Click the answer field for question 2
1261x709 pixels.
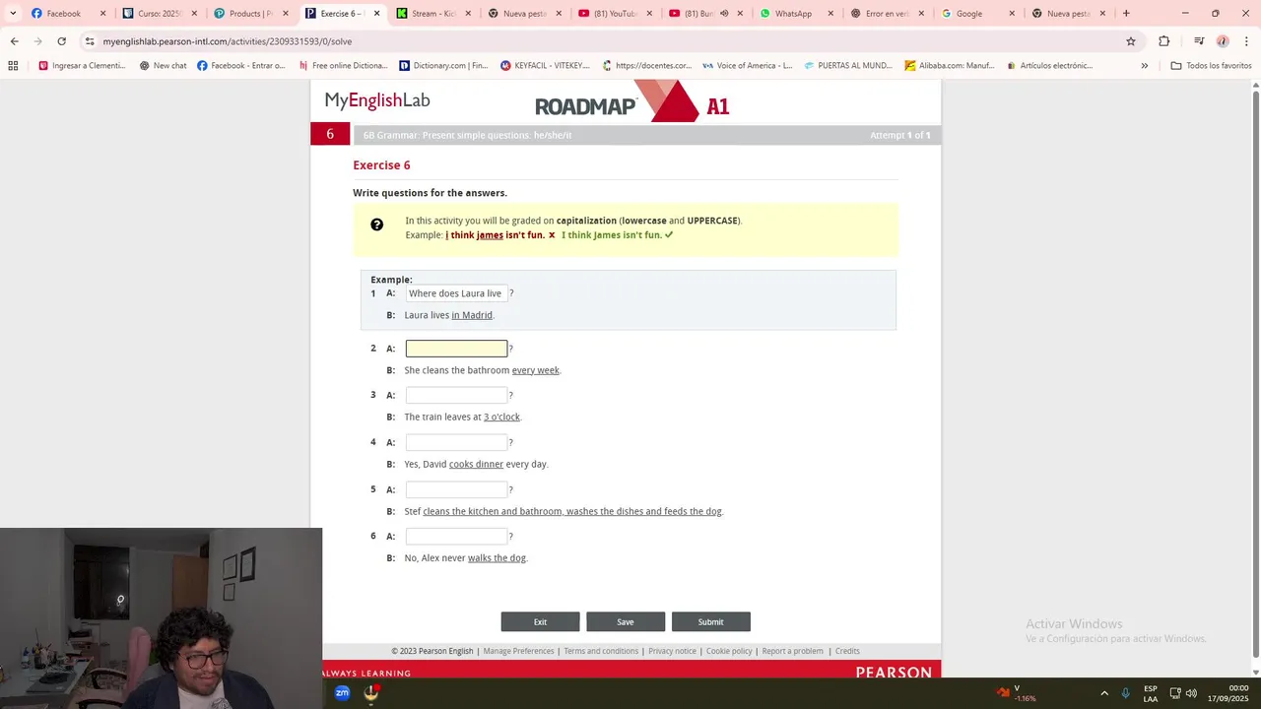(x=456, y=349)
